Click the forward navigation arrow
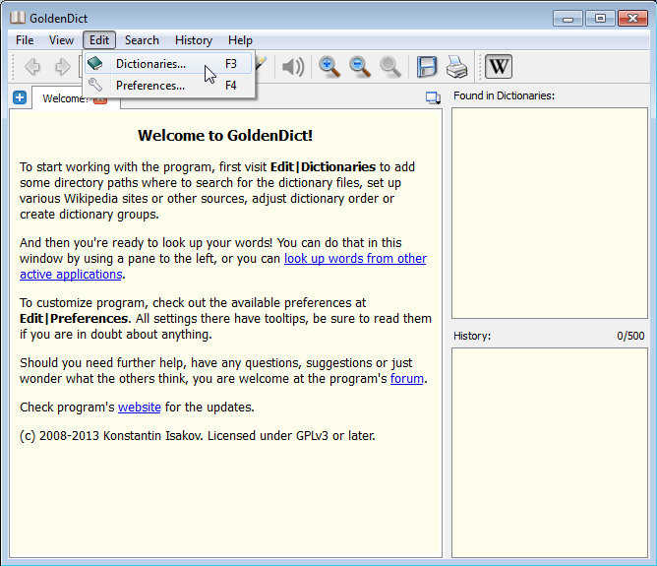The image size is (657, 566). (x=62, y=67)
